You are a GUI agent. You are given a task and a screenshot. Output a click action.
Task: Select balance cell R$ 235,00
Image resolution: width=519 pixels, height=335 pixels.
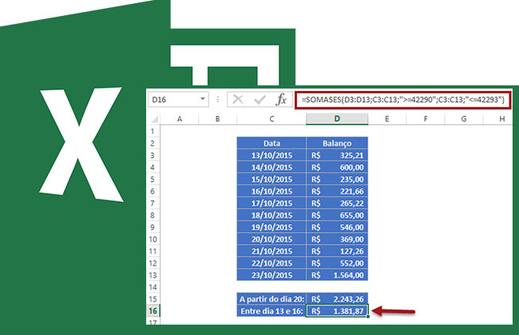click(x=337, y=179)
